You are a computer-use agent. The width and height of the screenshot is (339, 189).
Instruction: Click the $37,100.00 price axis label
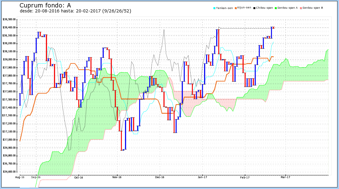9,131
